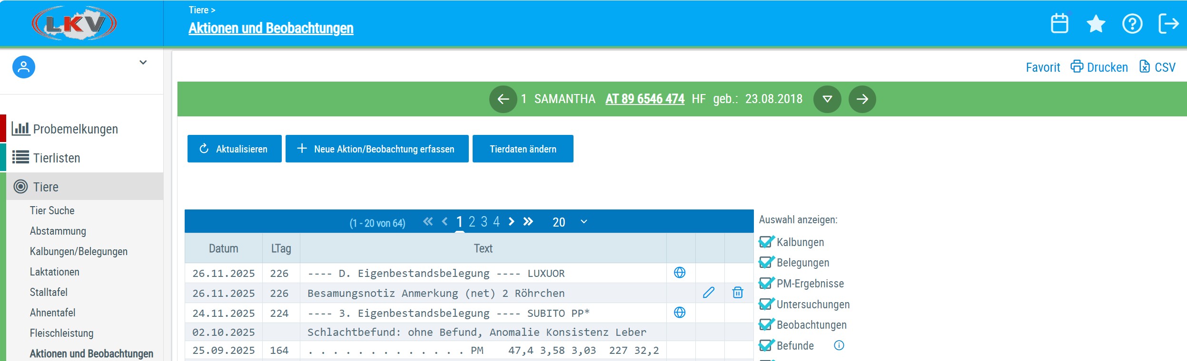
Task: Go to previous animal with left arrow
Action: [x=503, y=99]
